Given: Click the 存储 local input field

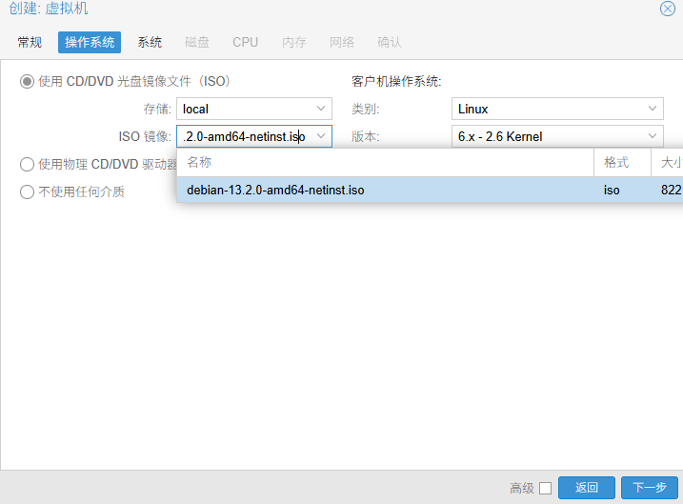Looking at the screenshot, I should click(x=244, y=110).
